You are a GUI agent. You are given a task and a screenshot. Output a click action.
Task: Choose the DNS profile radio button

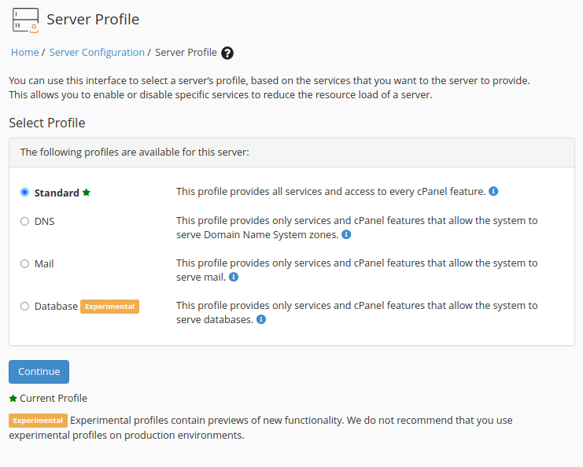tap(24, 222)
